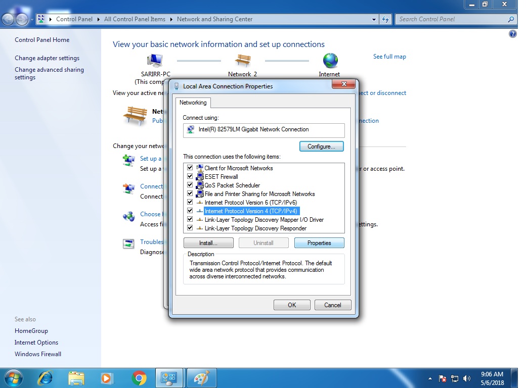Open the recent pages dropdown arrow
This screenshot has width=526, height=388.
click(32, 20)
